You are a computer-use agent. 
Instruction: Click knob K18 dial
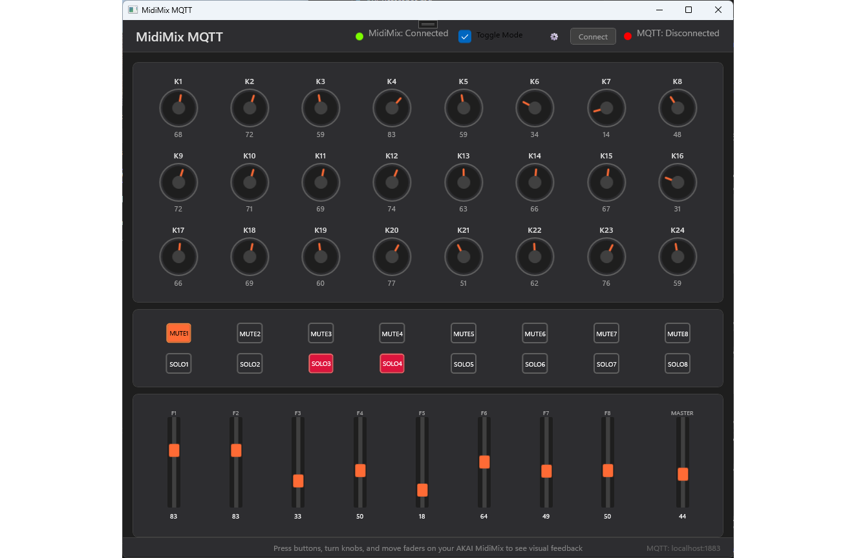coord(250,257)
